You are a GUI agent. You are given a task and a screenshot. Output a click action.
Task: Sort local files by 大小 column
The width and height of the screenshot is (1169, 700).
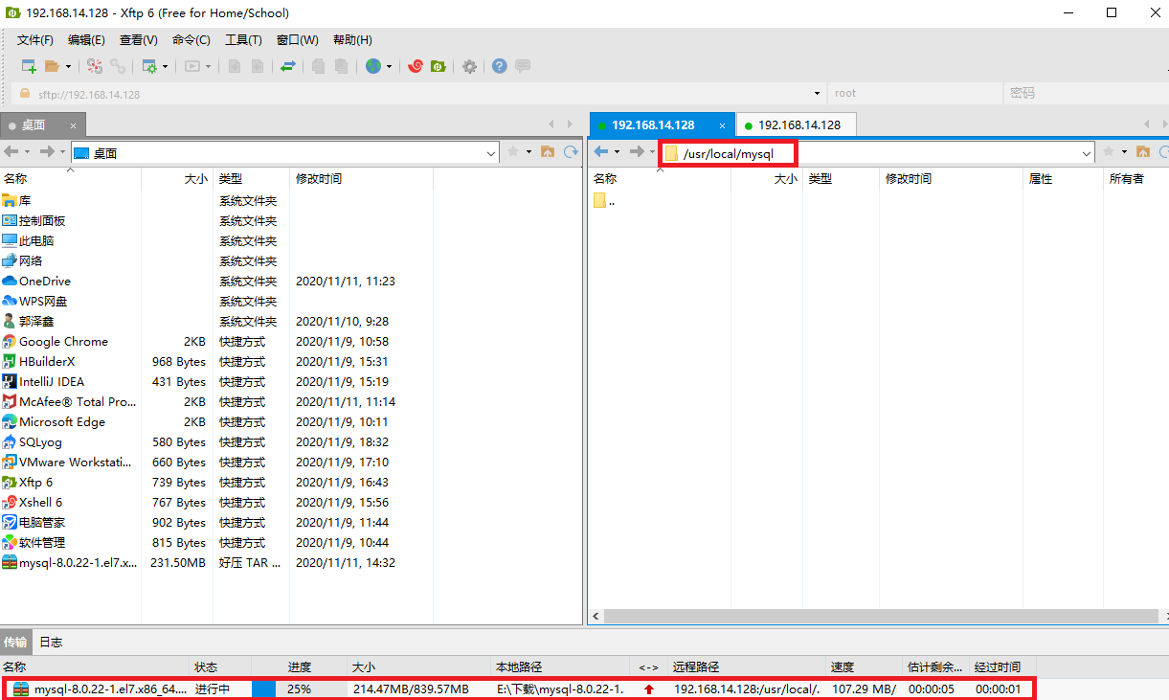[x=177, y=178]
